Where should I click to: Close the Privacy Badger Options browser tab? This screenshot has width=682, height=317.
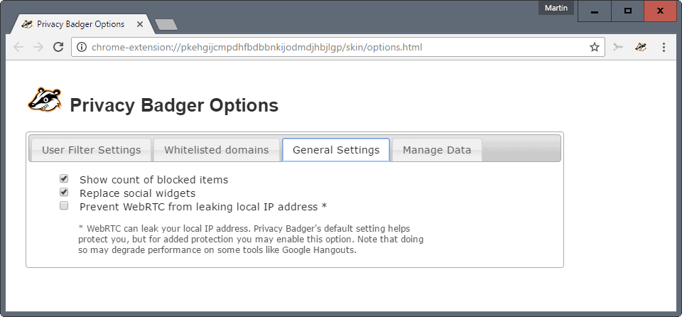coord(140,24)
